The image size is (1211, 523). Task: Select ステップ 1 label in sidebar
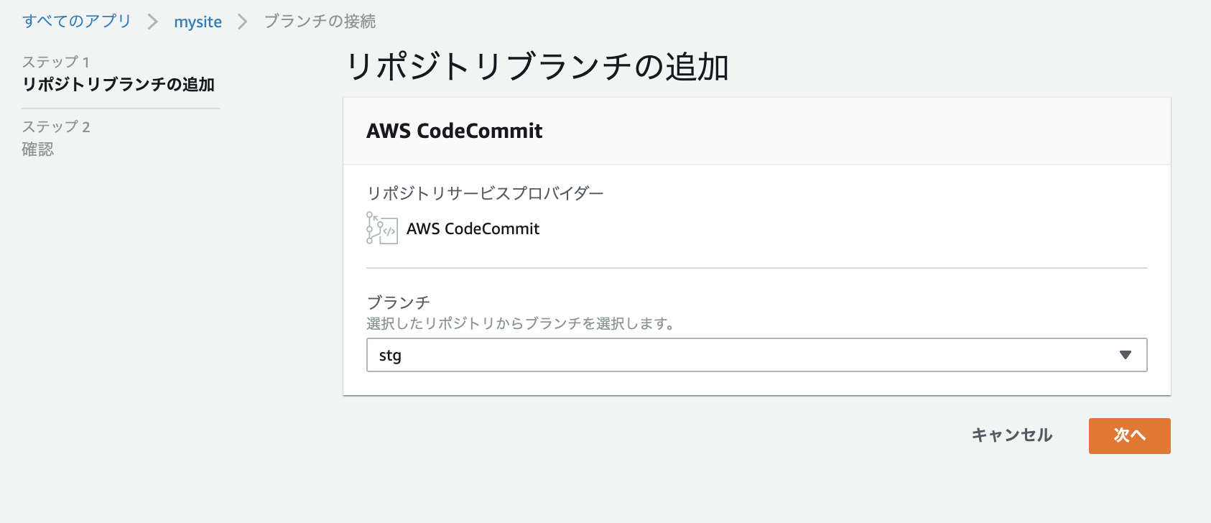[x=55, y=62]
